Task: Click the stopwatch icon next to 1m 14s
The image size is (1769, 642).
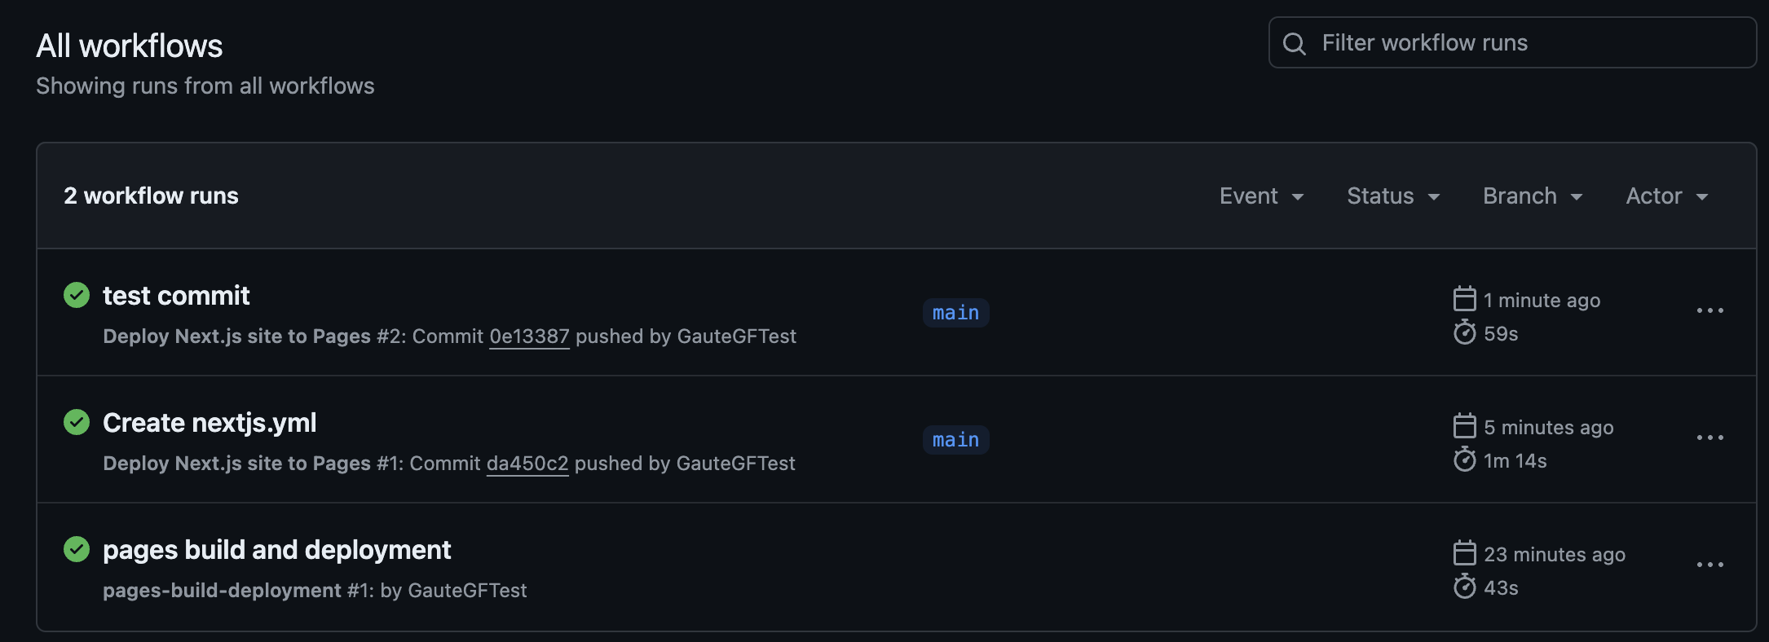Action: (x=1464, y=460)
